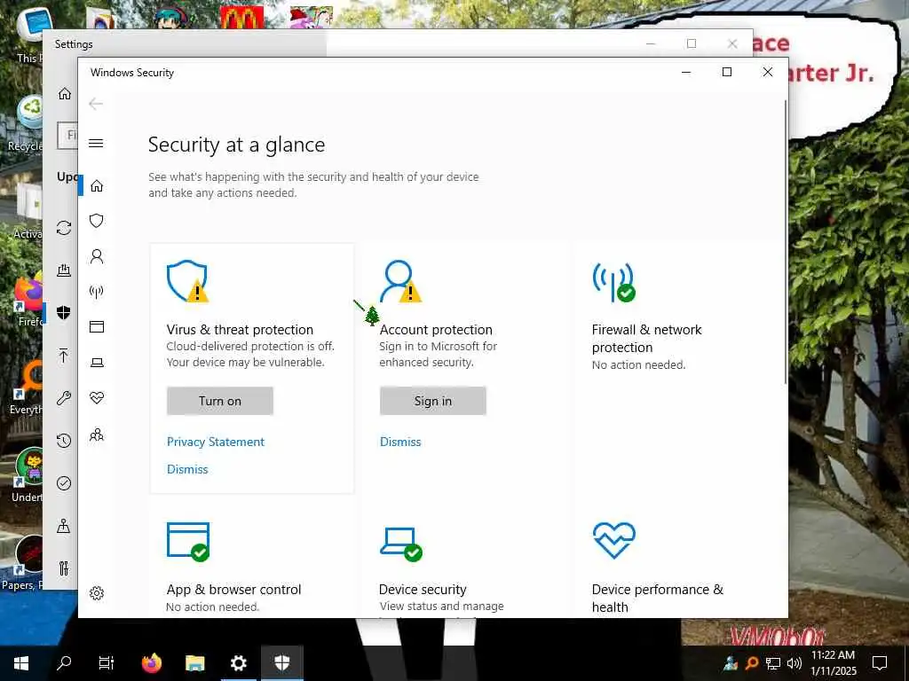Viewport: 909px width, 681px height.
Task: Open Everything search icon in system tray
Action: [752, 663]
